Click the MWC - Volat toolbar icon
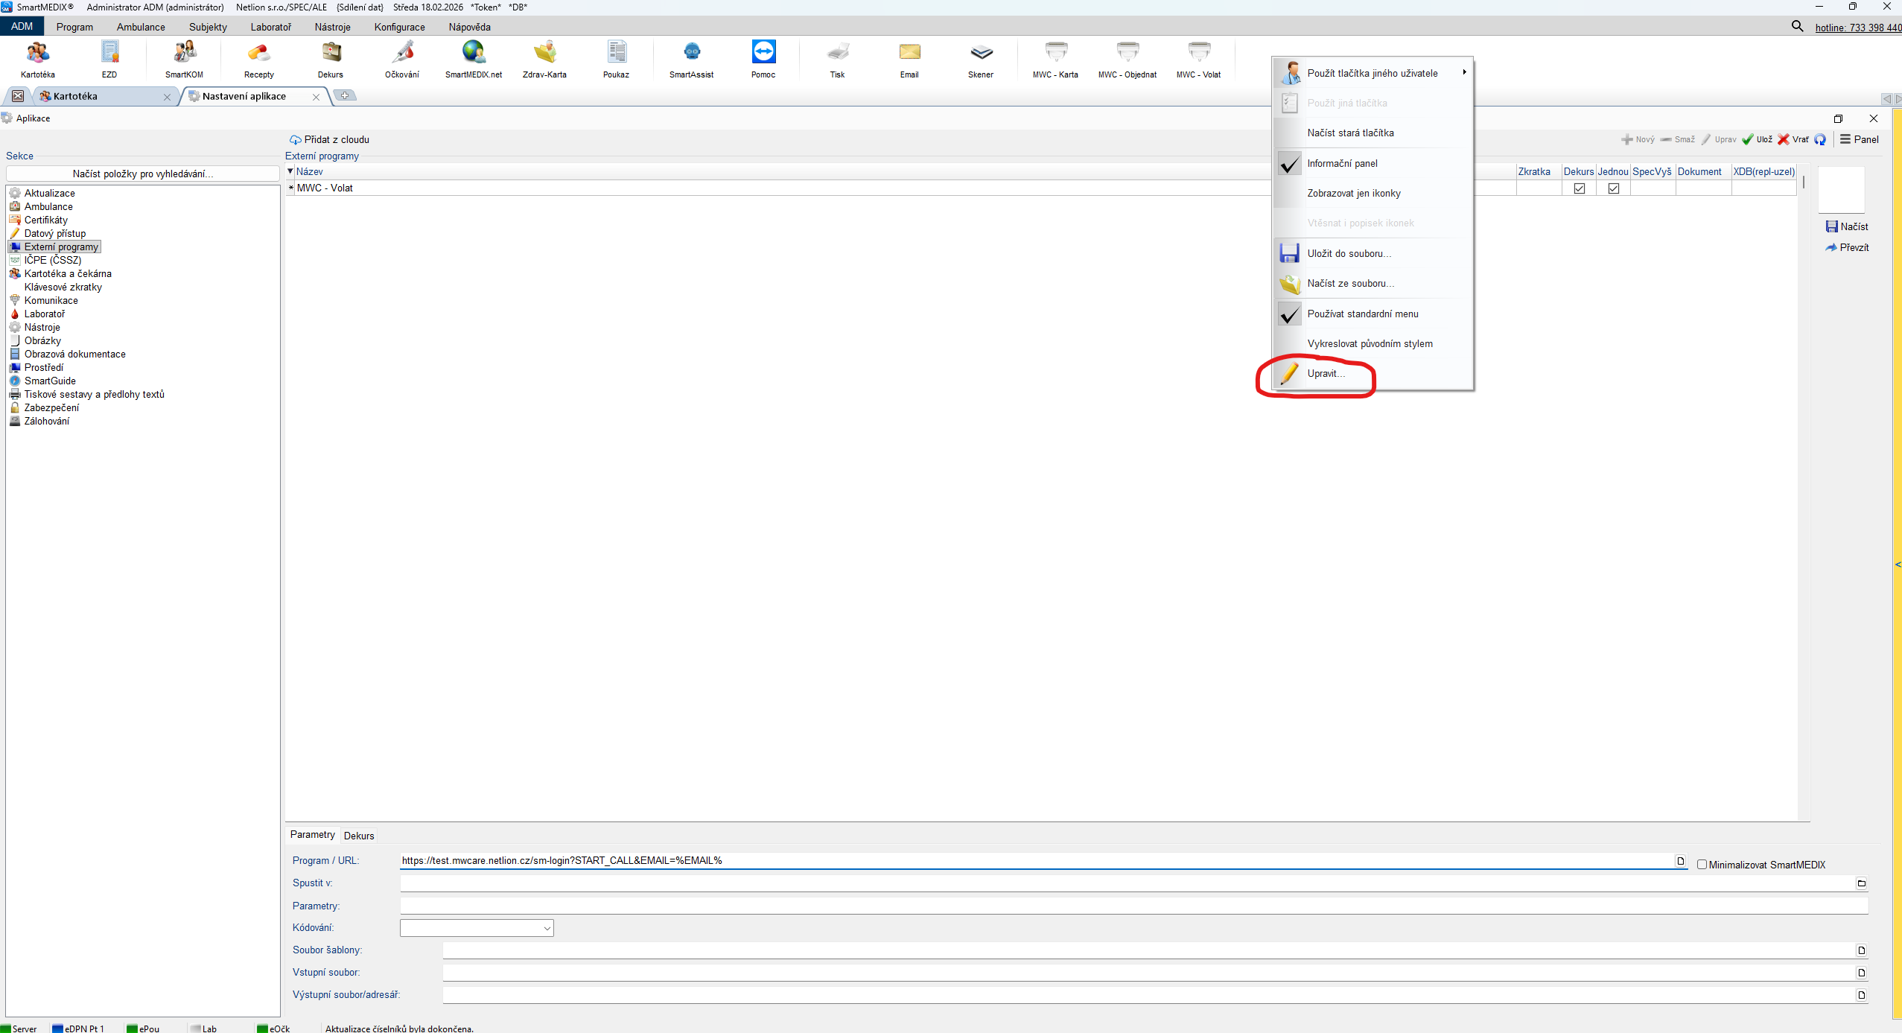 (x=1198, y=53)
